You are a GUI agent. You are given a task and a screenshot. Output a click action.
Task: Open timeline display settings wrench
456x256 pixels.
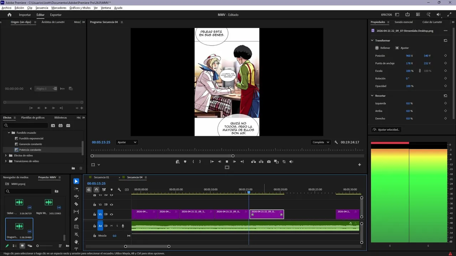coord(119,190)
